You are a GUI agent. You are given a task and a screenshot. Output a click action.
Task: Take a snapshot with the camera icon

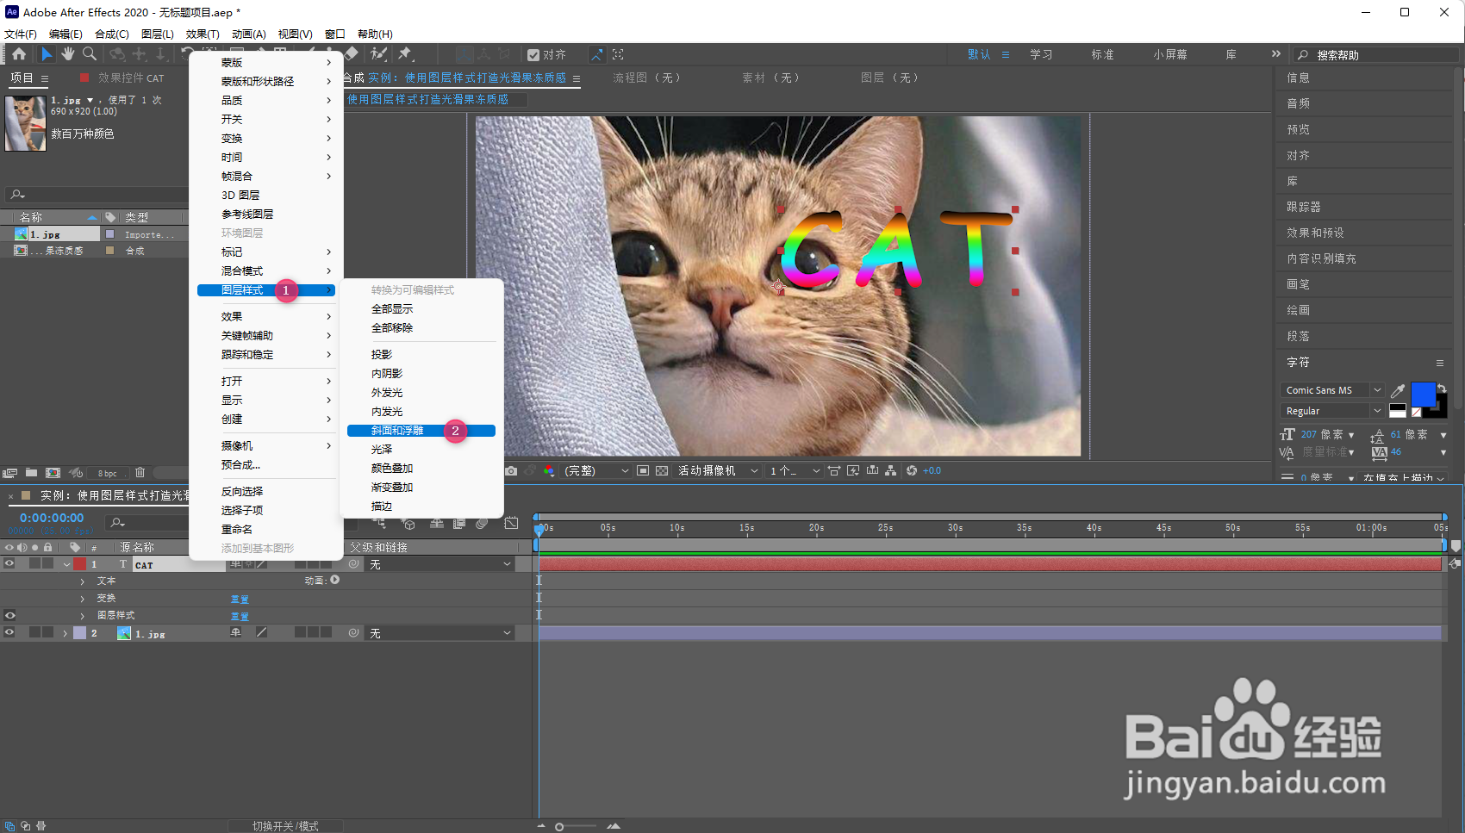tap(511, 471)
